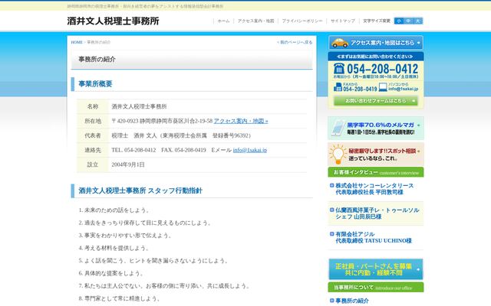Open 事務所の紹介 sidebar link

pyautogui.click(x=352, y=301)
